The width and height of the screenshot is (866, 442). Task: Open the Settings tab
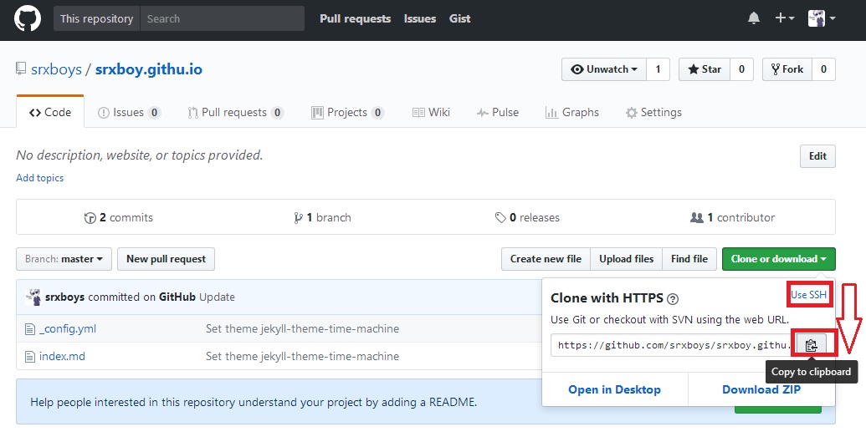[653, 113]
